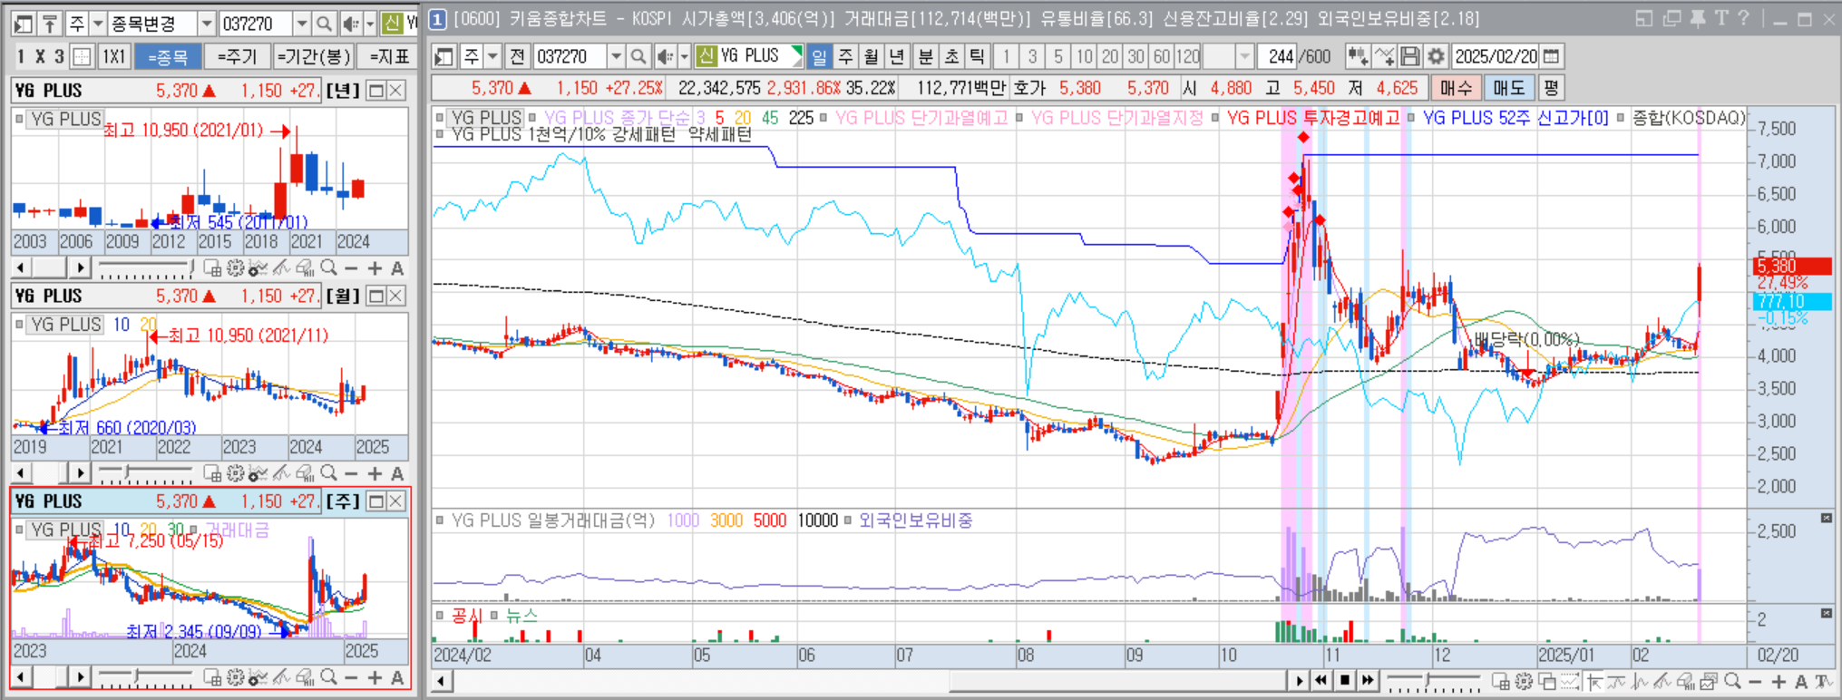
Task: Zoom in with plus icon on main chart
Action: tap(1778, 681)
